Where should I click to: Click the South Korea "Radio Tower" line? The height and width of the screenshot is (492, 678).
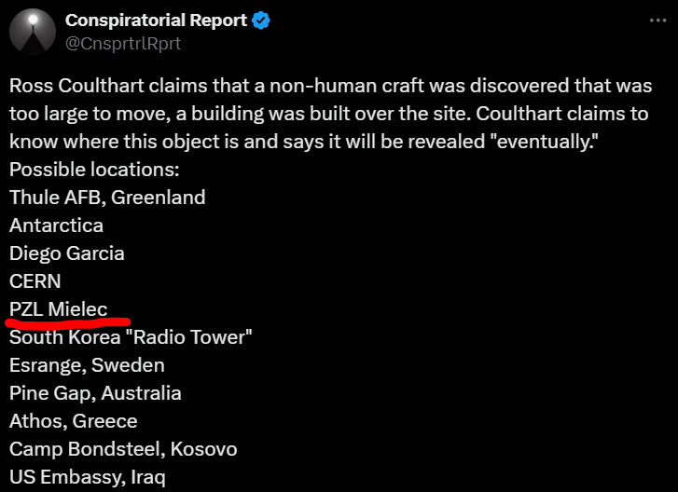click(131, 337)
